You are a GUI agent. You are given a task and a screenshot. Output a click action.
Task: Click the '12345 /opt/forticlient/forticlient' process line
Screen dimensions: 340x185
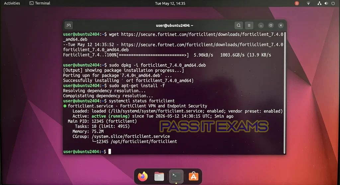click(134, 142)
